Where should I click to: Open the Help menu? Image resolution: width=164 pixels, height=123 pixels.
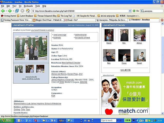pyautogui.click(x=44, y=6)
